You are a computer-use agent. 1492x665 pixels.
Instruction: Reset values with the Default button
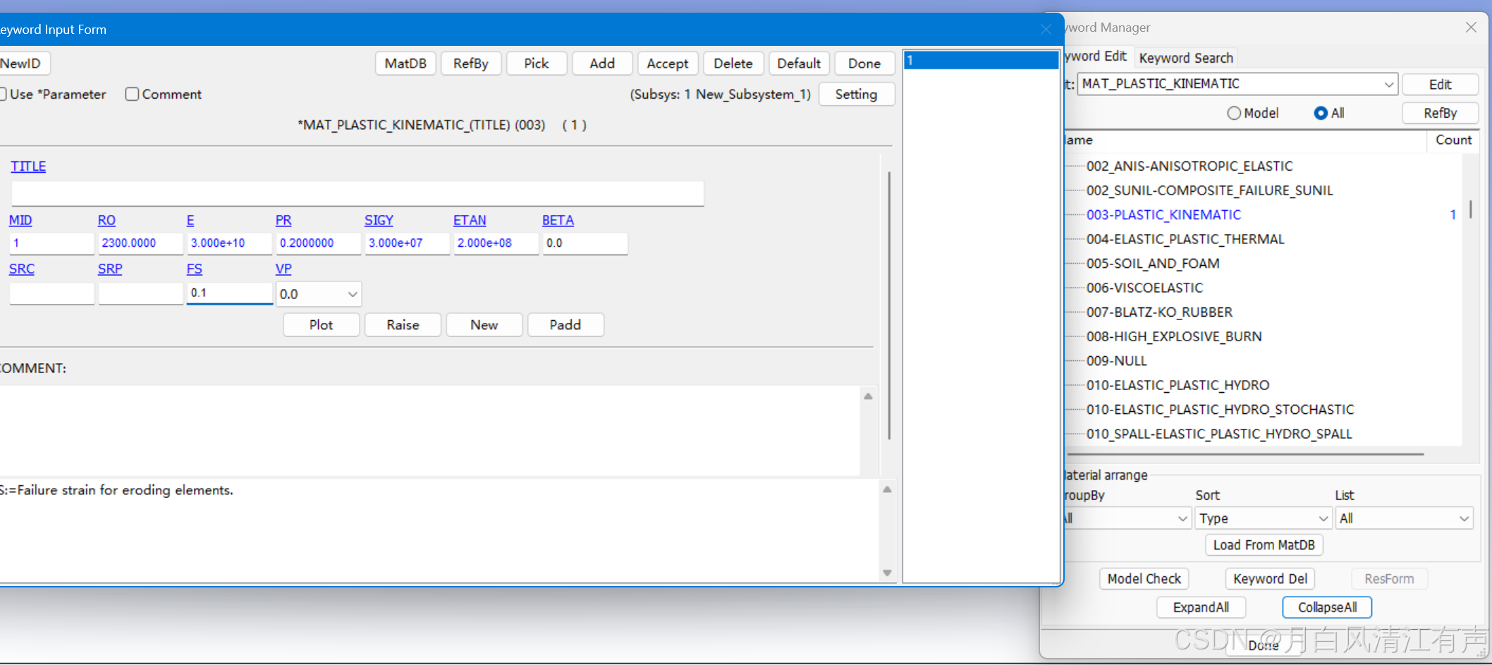coord(798,63)
